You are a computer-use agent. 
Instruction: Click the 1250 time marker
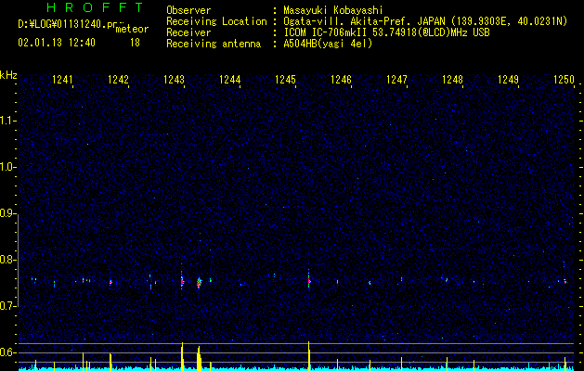(x=564, y=79)
